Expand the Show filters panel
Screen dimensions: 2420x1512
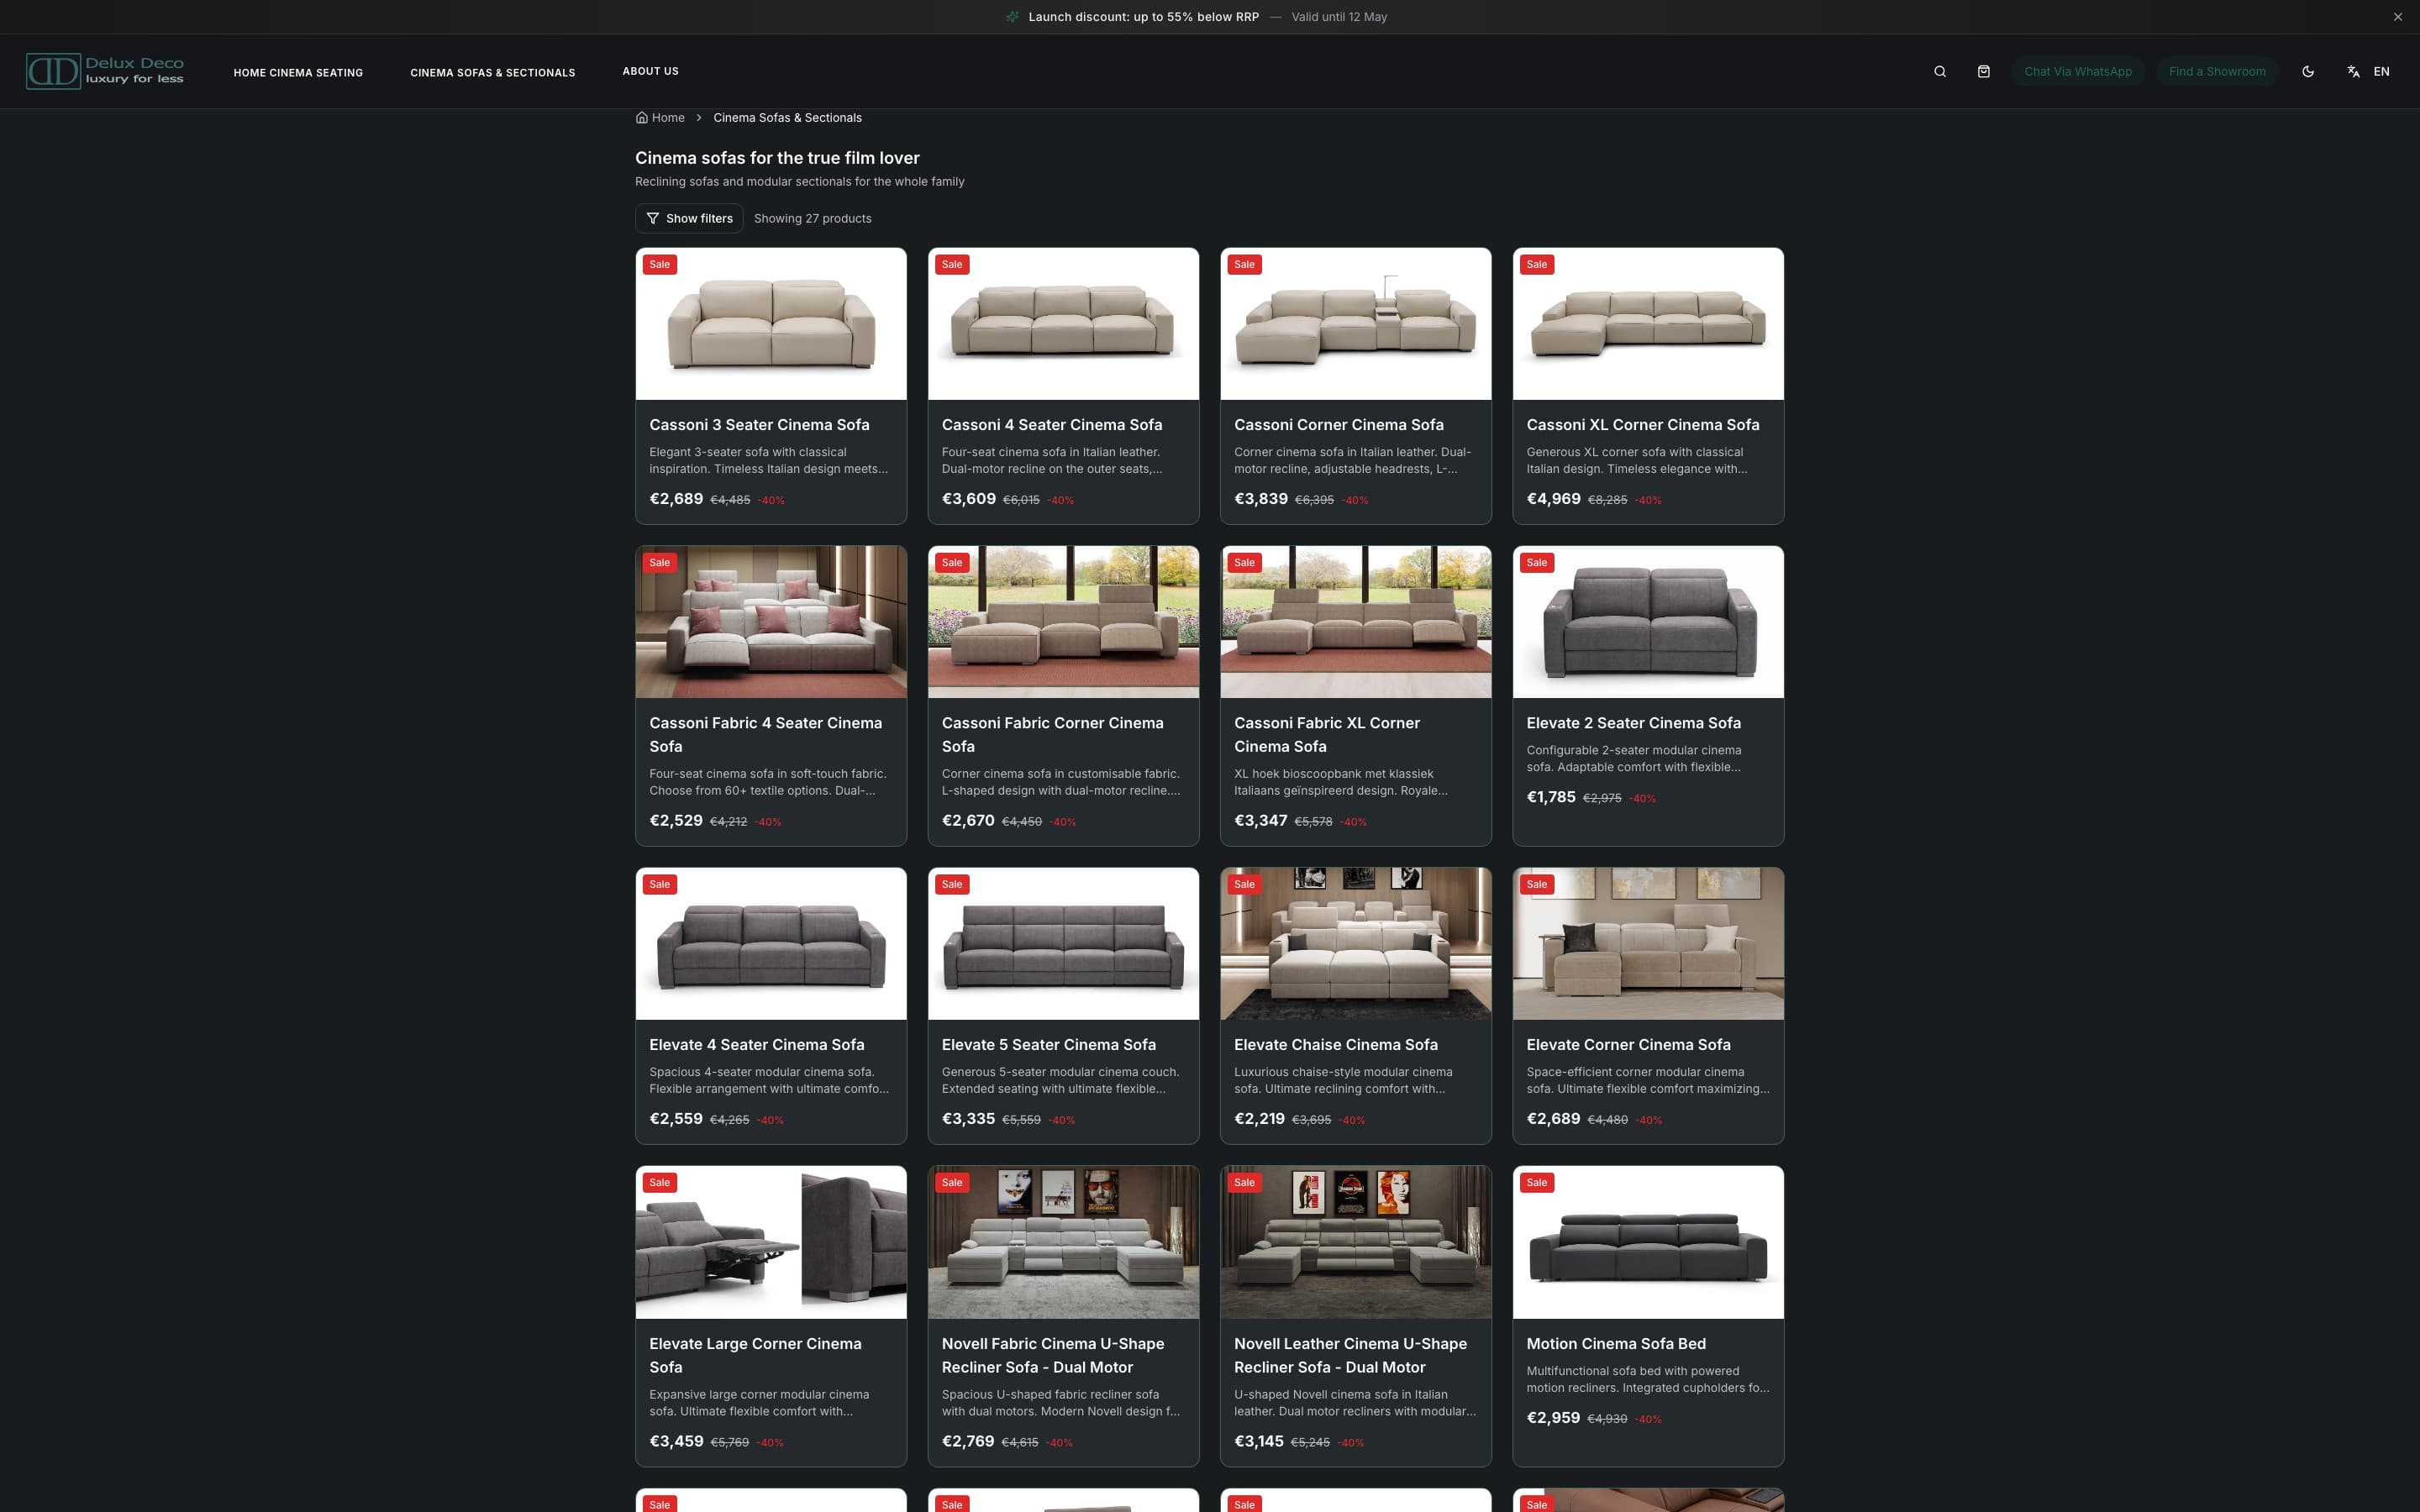(688, 218)
